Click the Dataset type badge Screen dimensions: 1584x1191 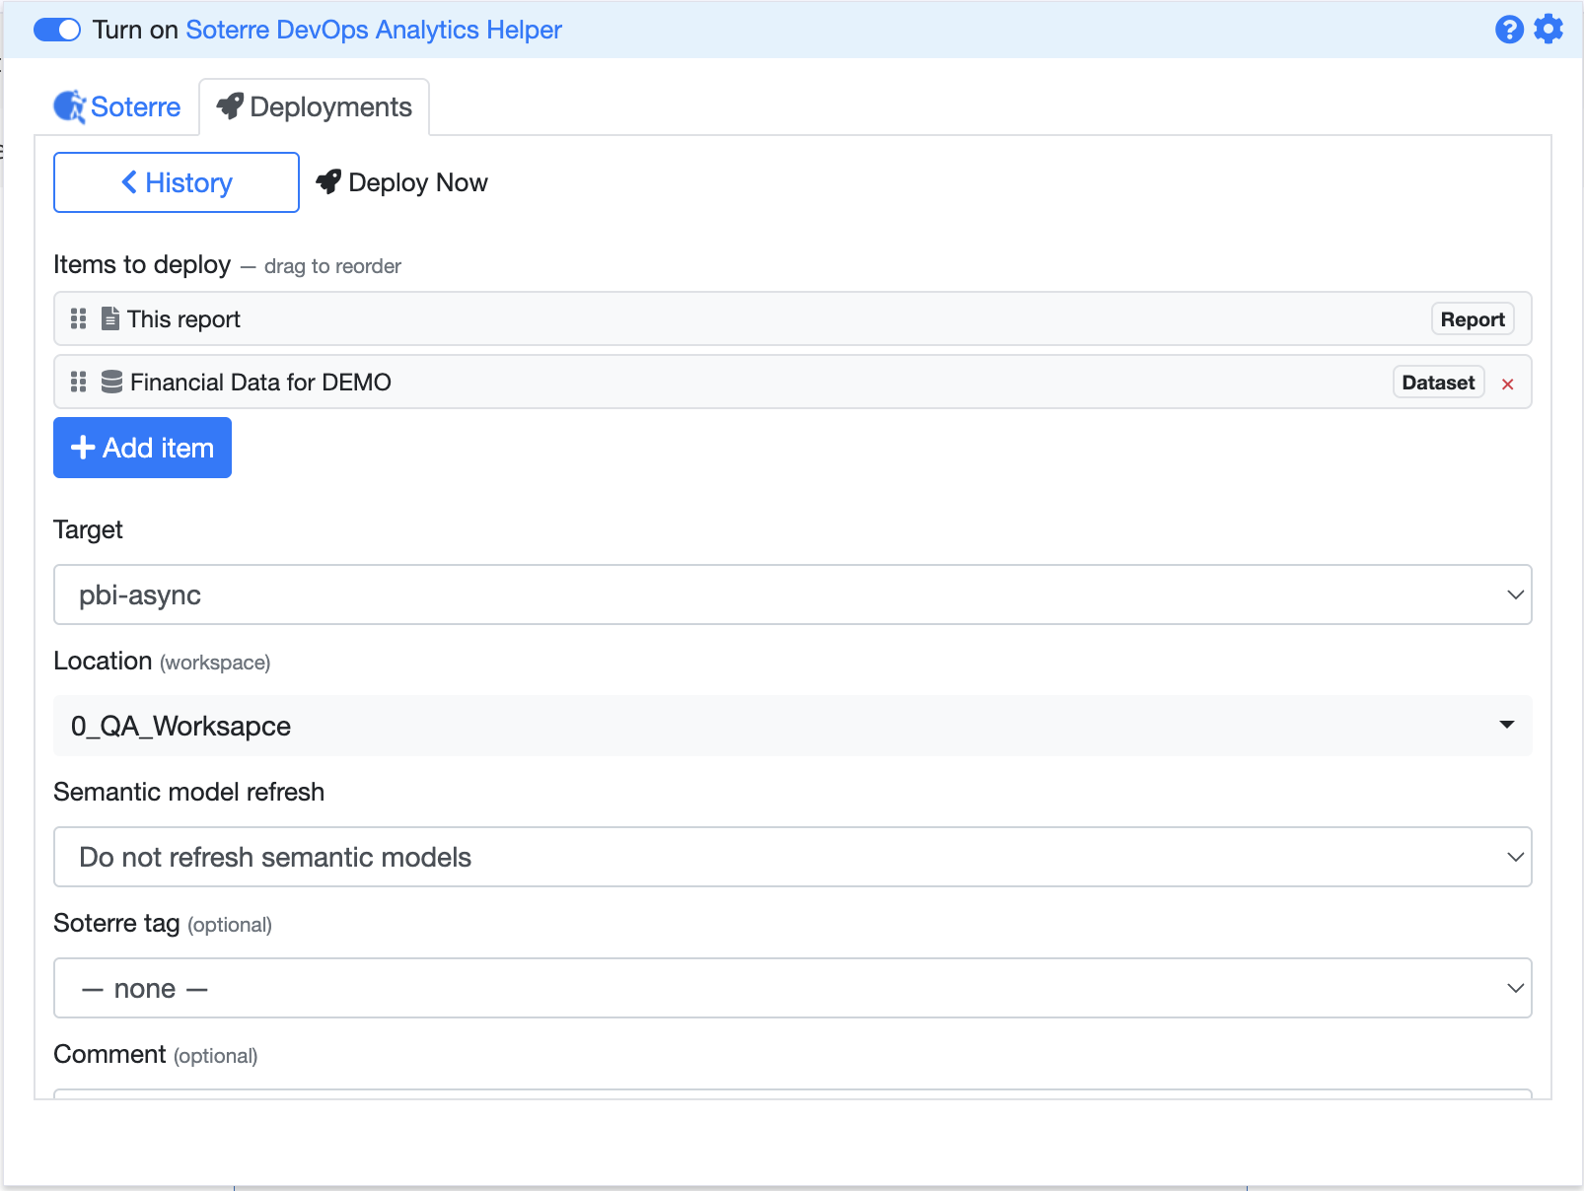[1438, 383]
